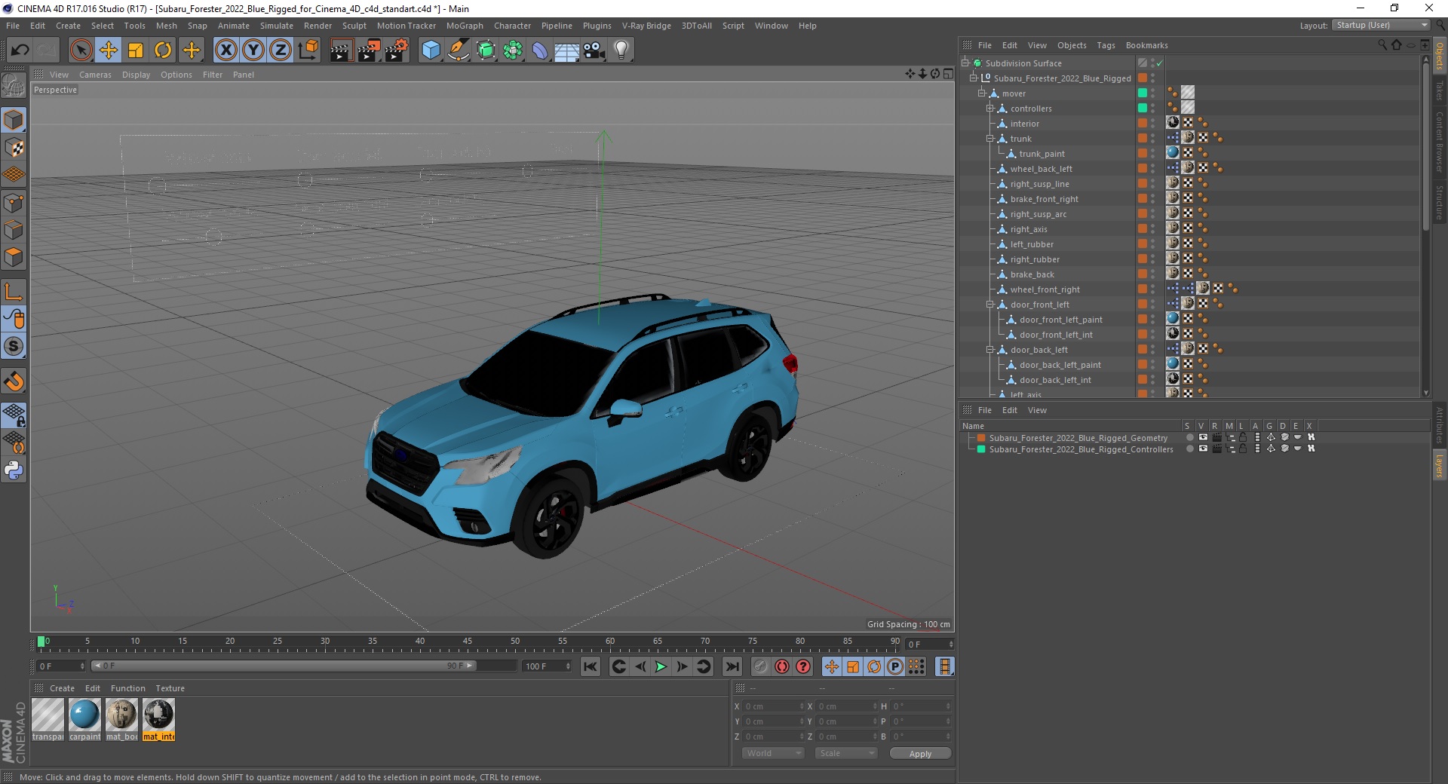Play the animation forward
Image resolution: width=1448 pixels, height=784 pixels.
coord(661,666)
